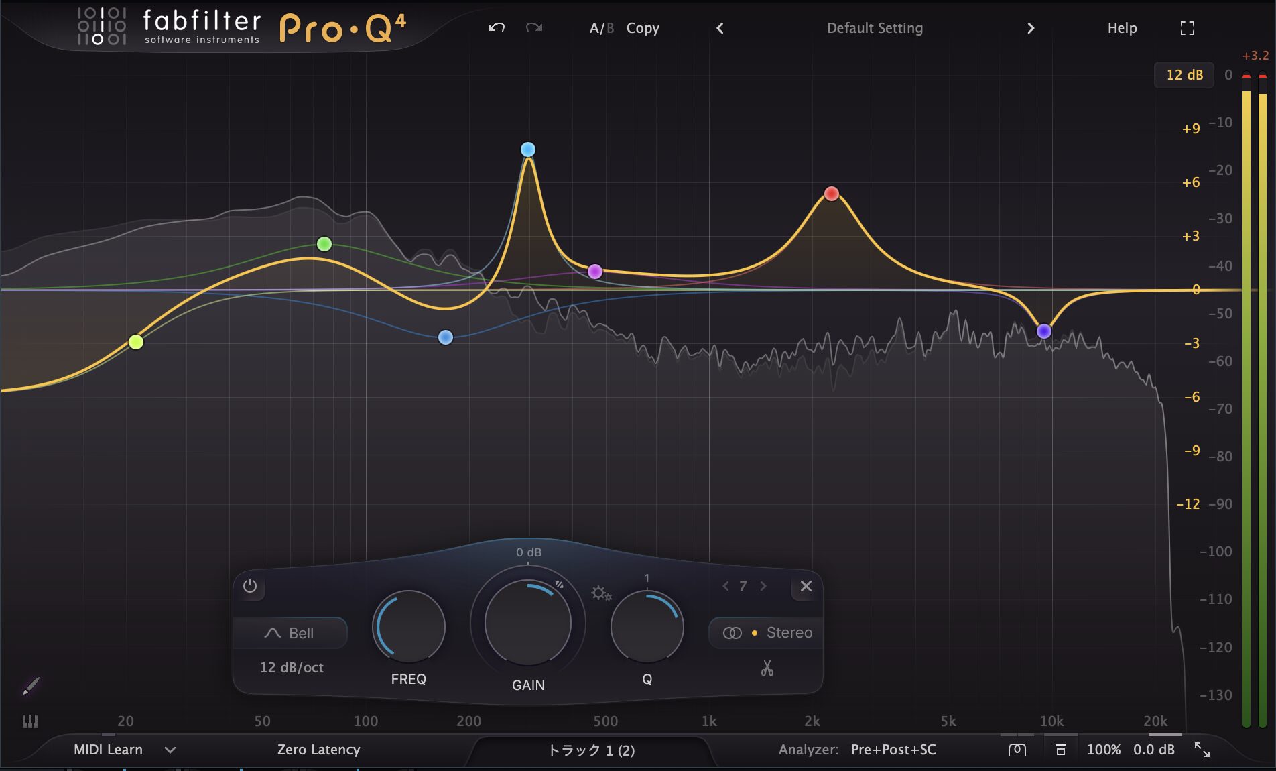Screen dimensions: 1276x771
Task: Enable the EQ sketch brush icon
Action: tap(31, 686)
